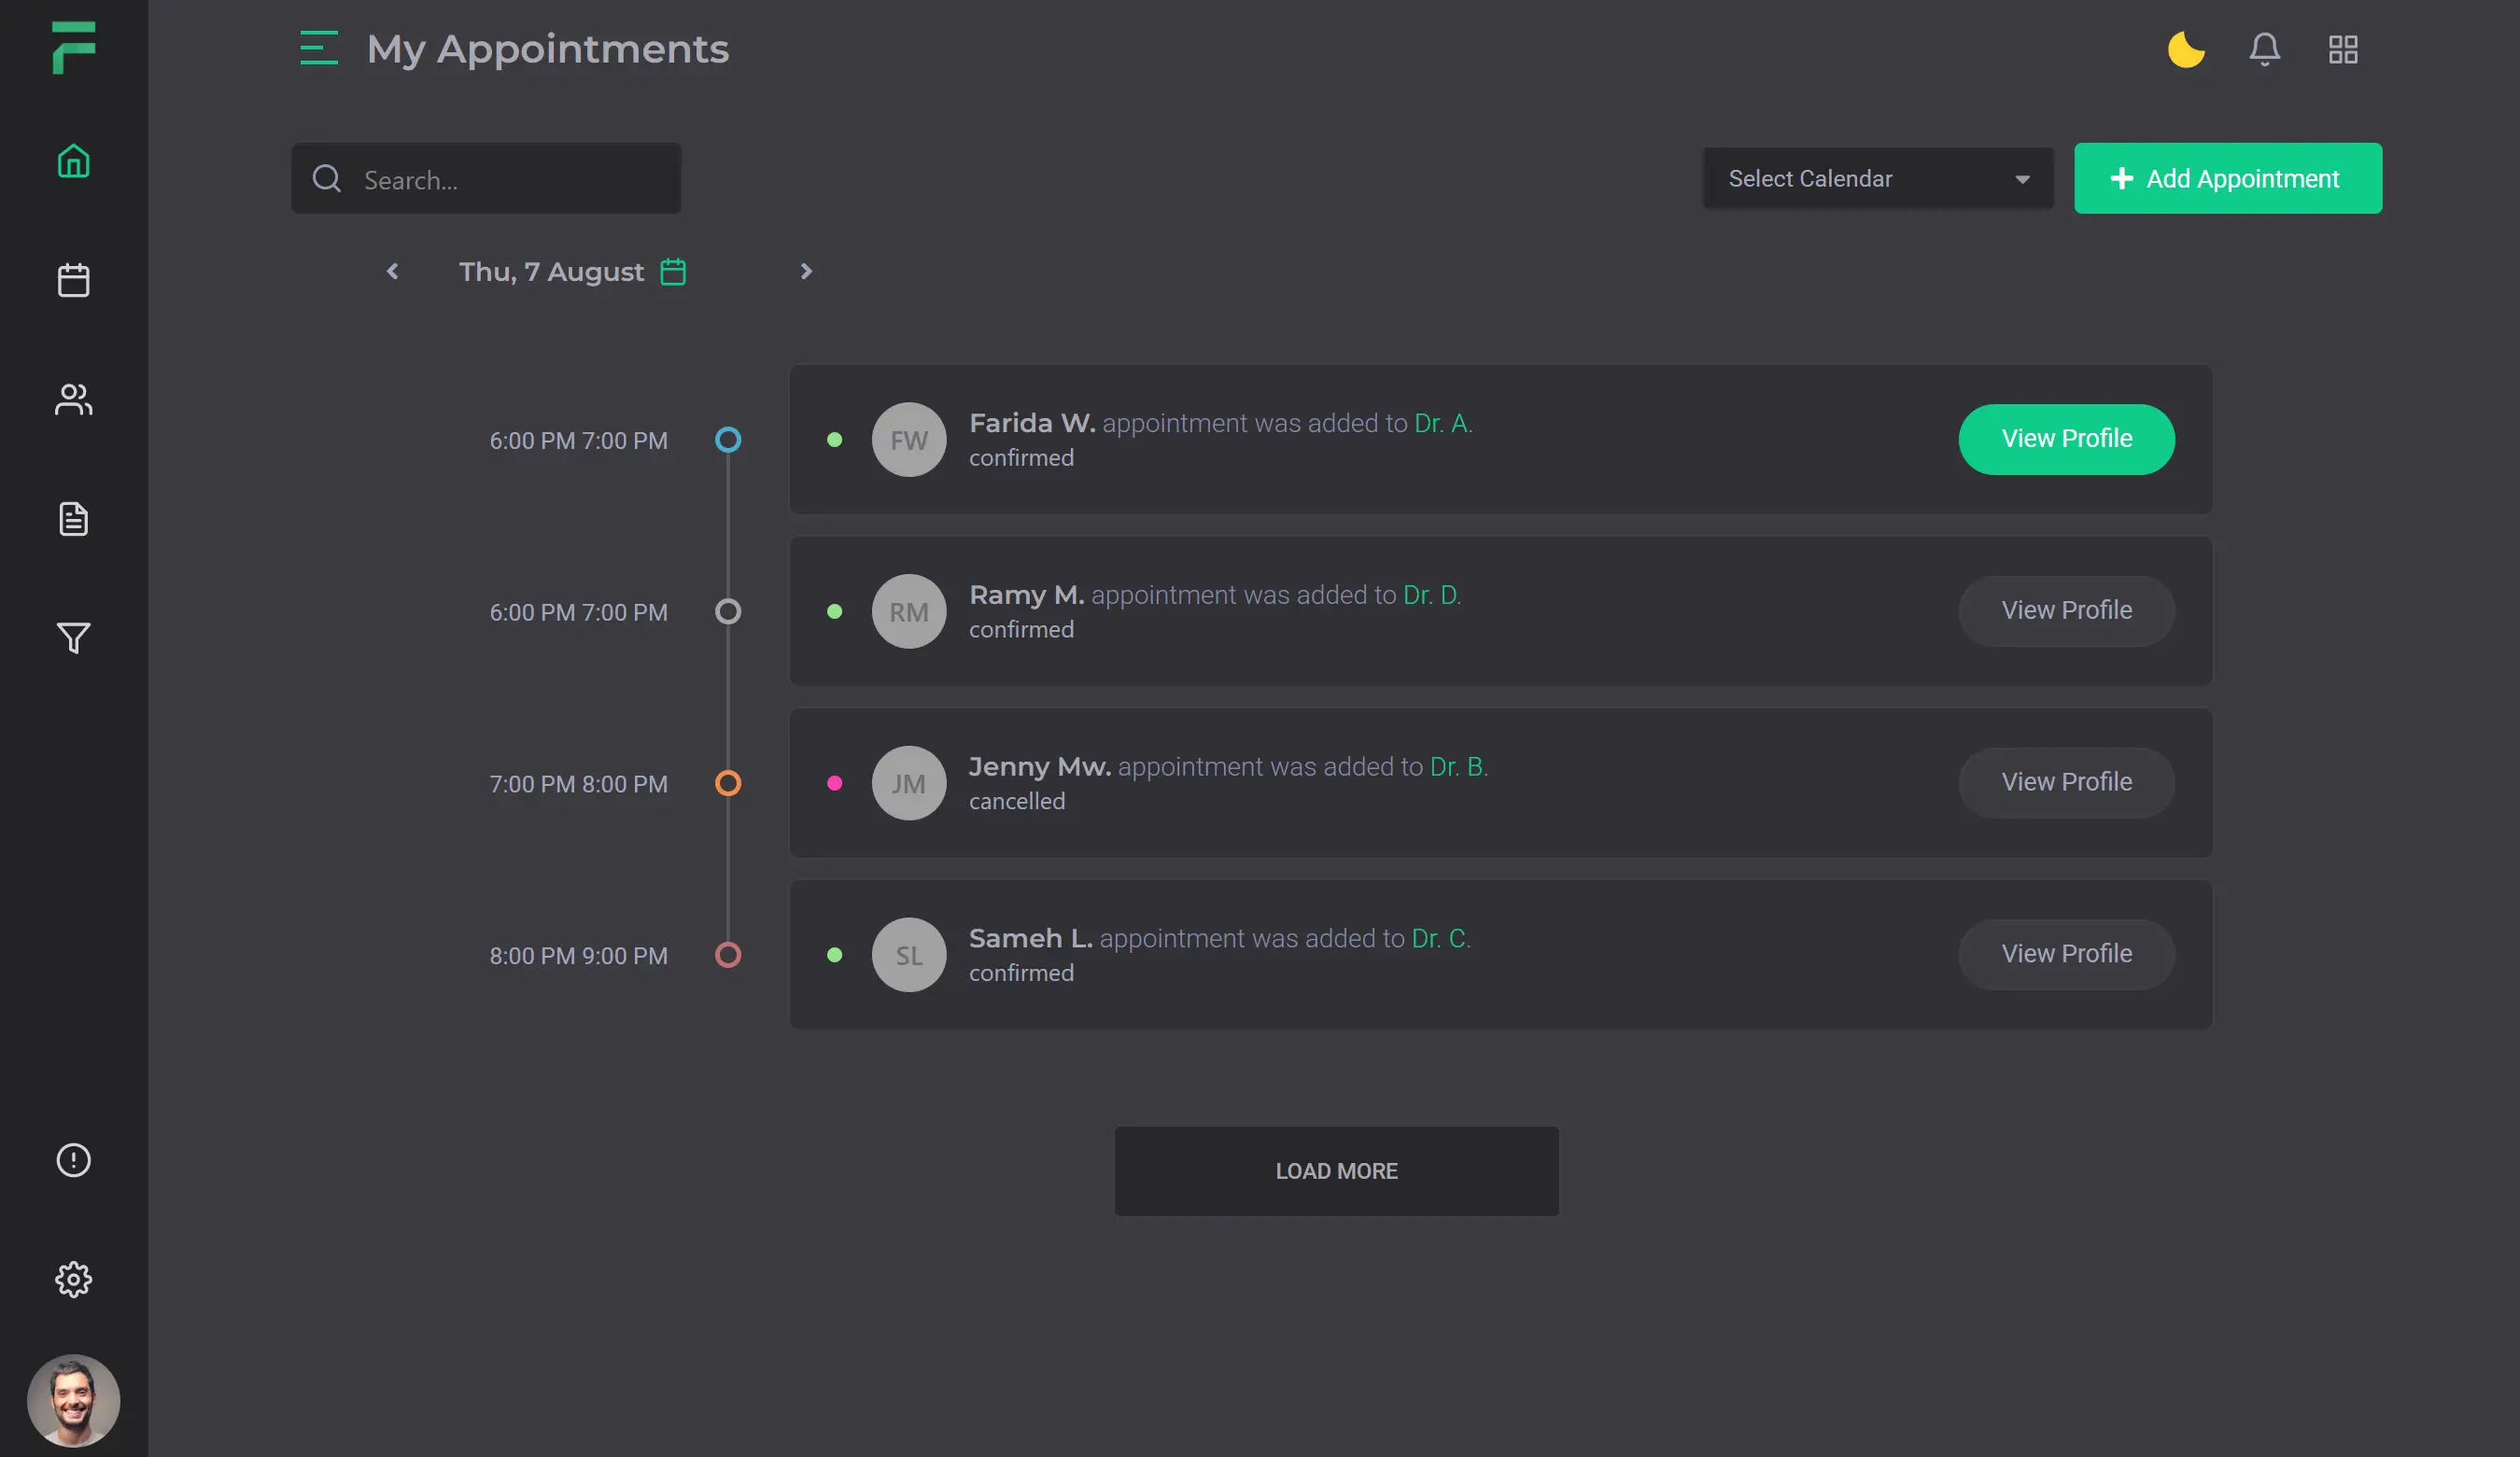Click the Farida W. name
The height and width of the screenshot is (1457, 2520).
[x=1032, y=423]
